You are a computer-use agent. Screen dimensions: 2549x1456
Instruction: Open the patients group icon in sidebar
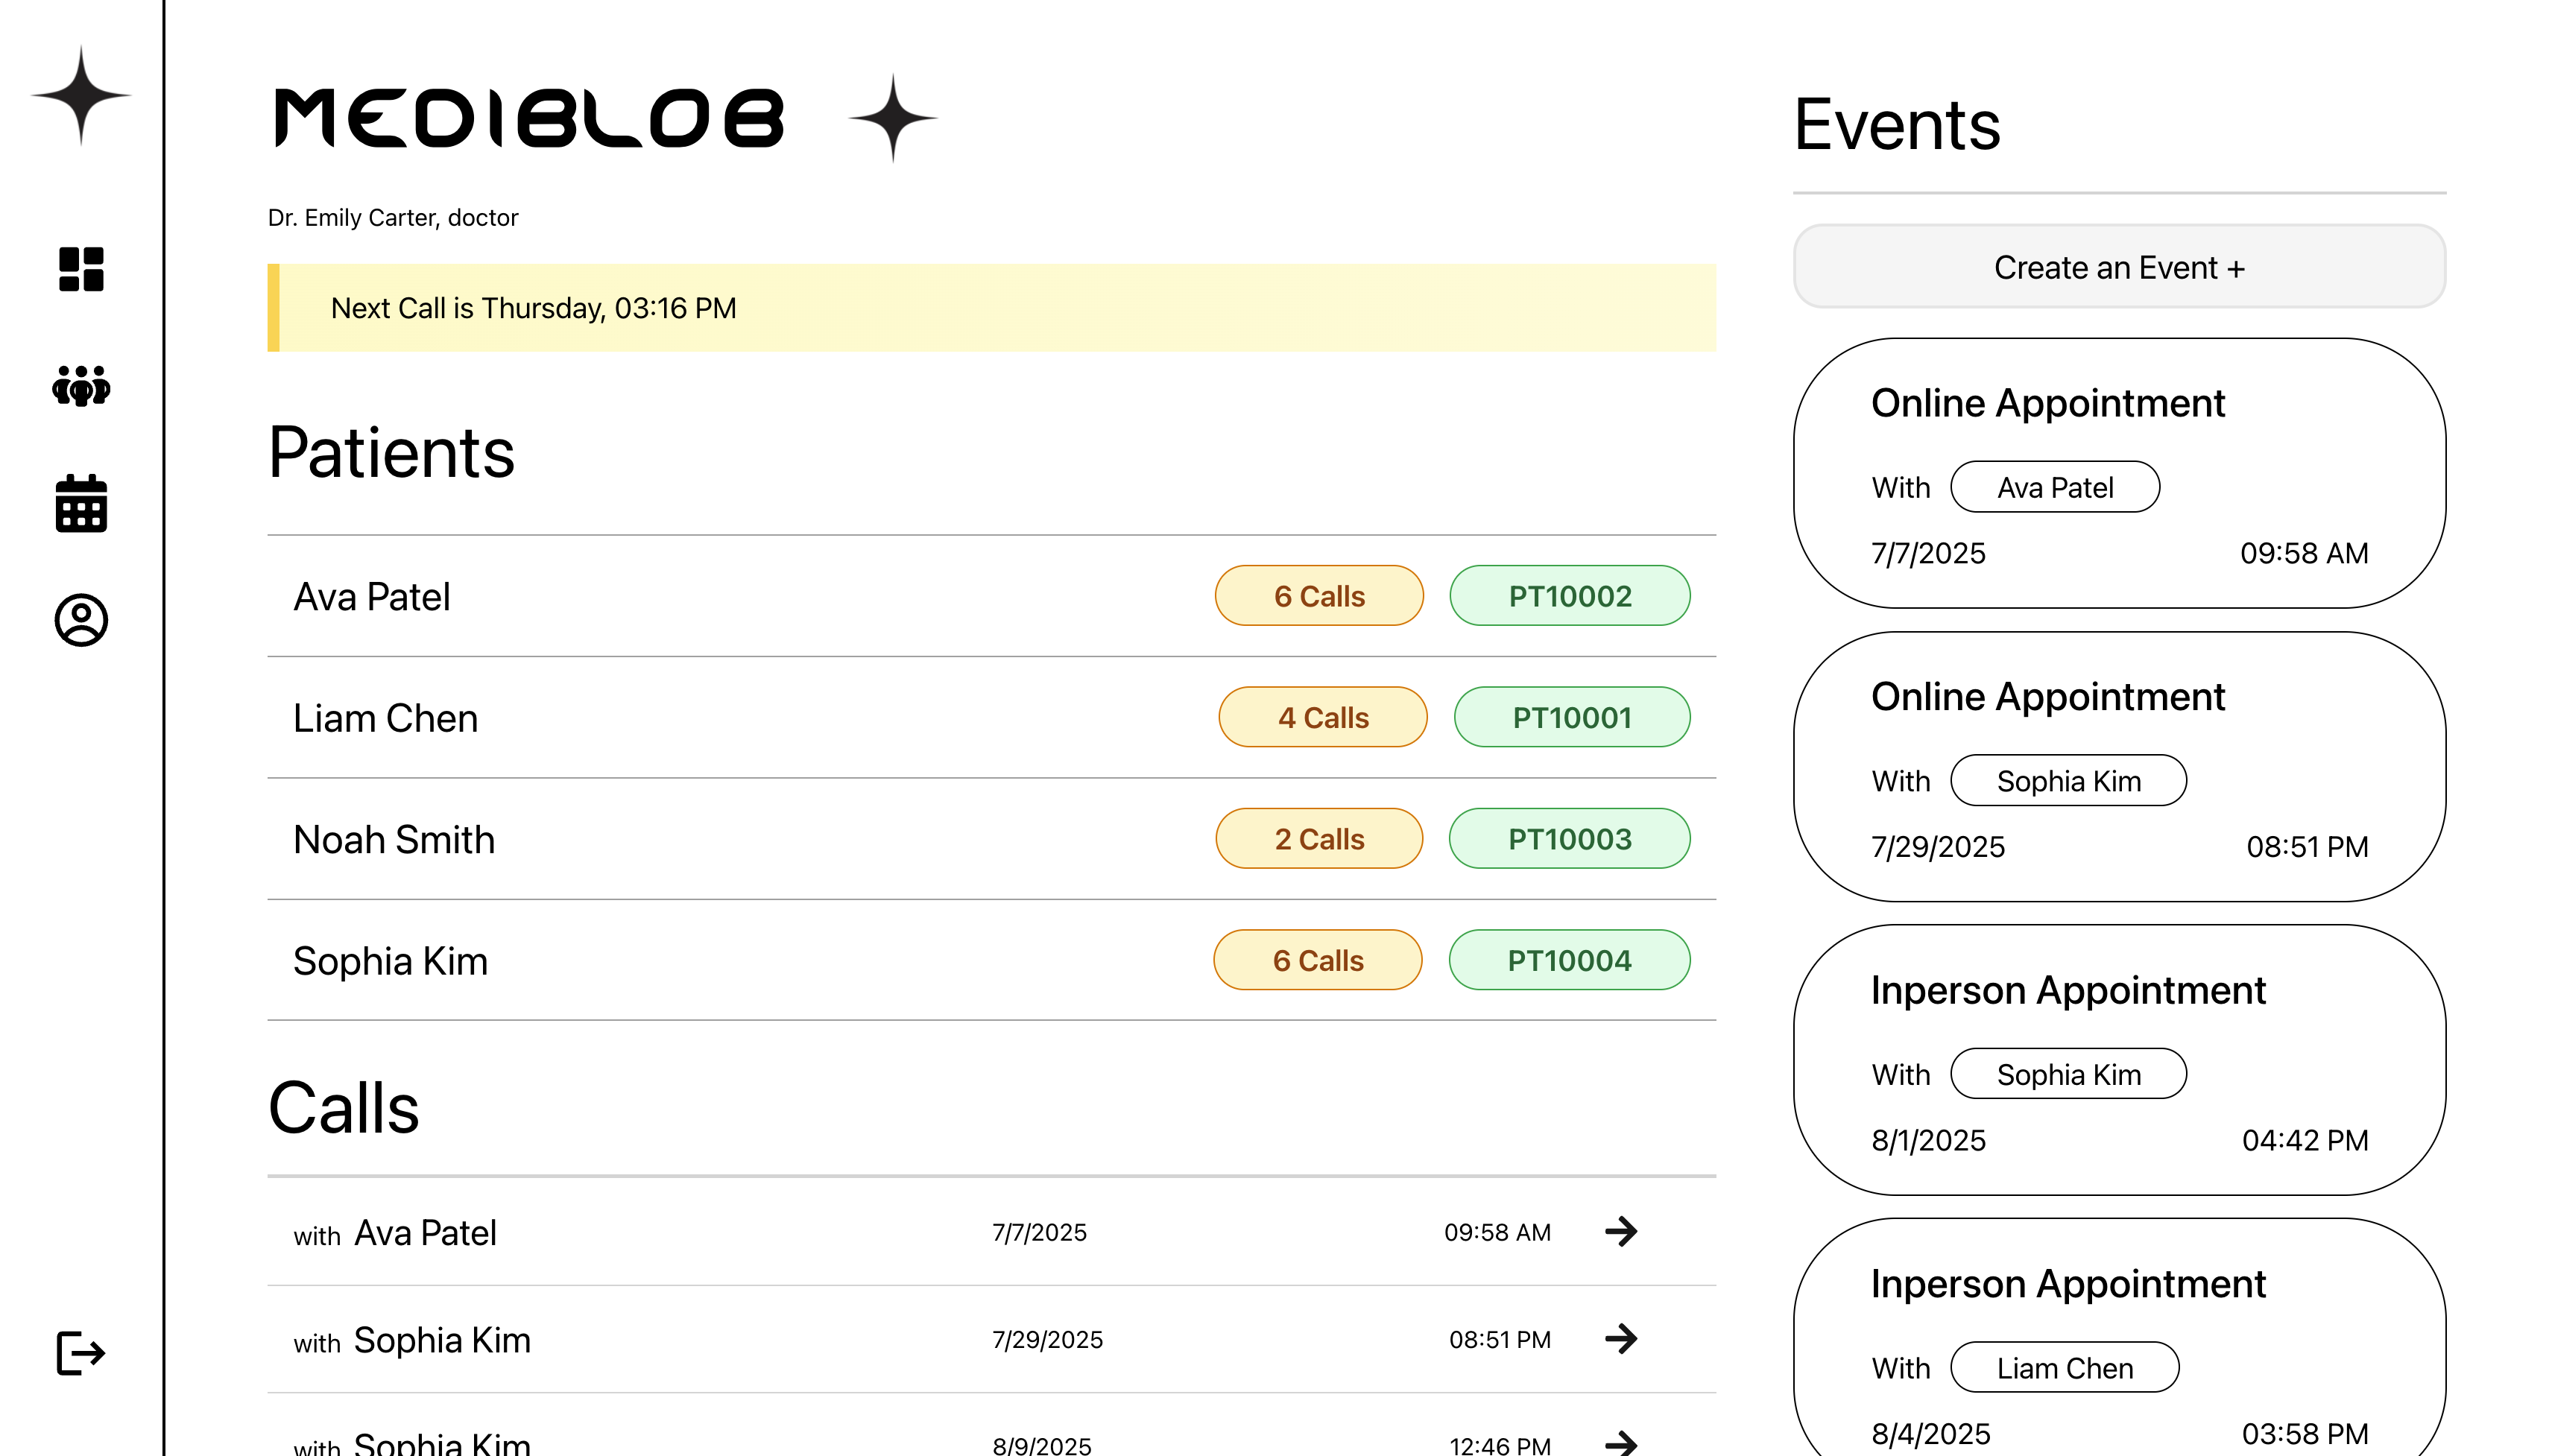pyautogui.click(x=81, y=386)
